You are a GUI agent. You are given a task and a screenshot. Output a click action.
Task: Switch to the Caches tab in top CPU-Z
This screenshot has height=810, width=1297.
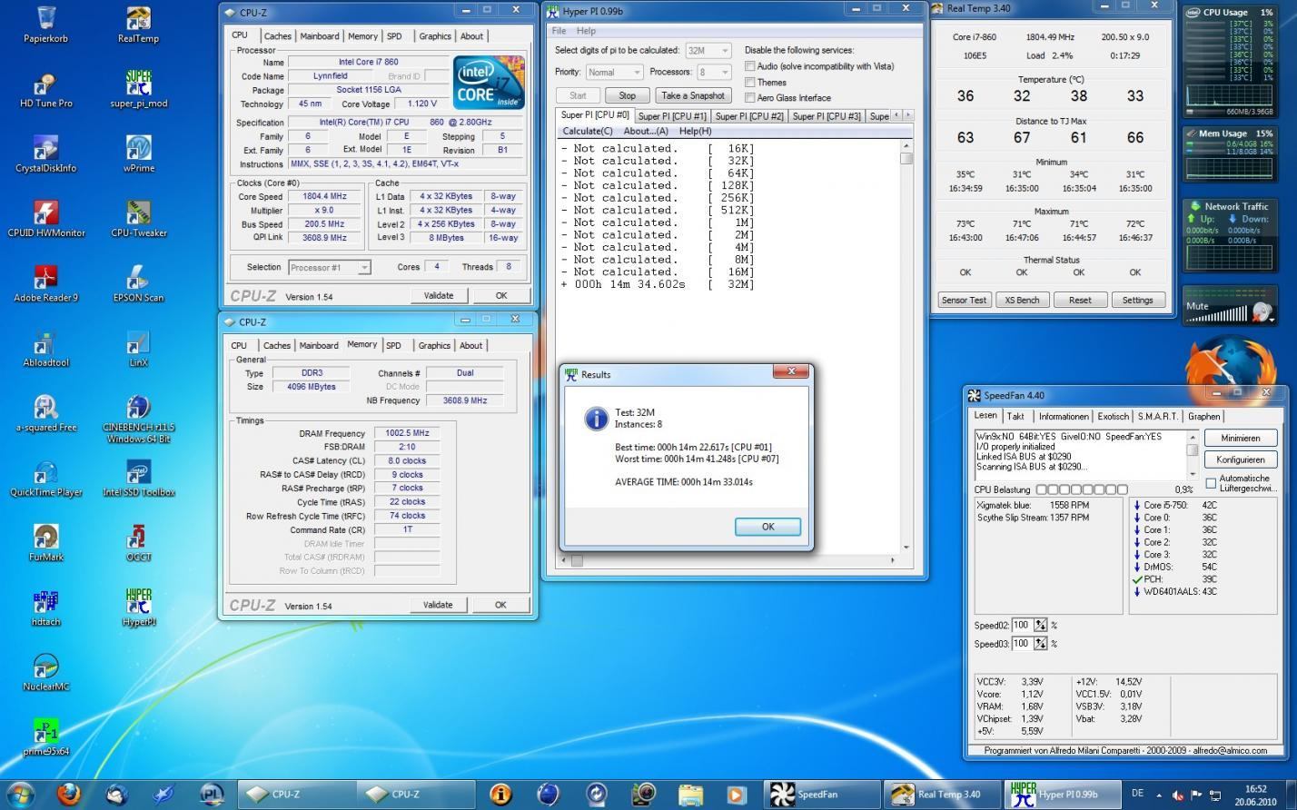coord(278,36)
